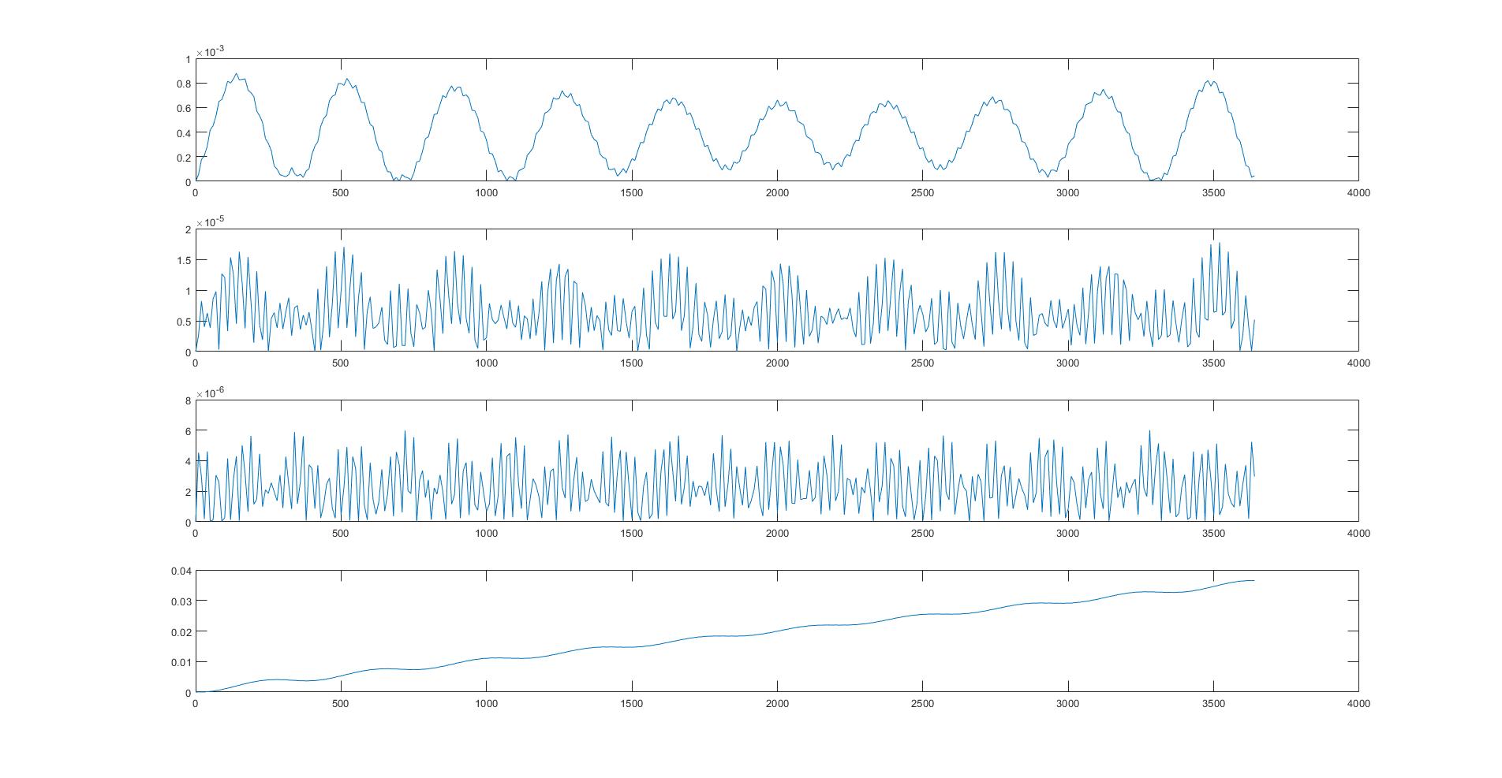This screenshot has width=1502, height=778.
Task: Click the 0.5 y-axis tick label in second plot
Action: (184, 322)
